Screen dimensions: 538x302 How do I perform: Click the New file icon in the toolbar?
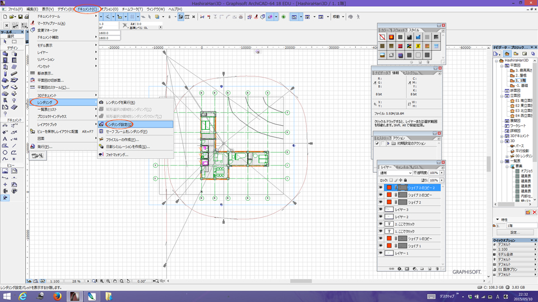click(5, 16)
